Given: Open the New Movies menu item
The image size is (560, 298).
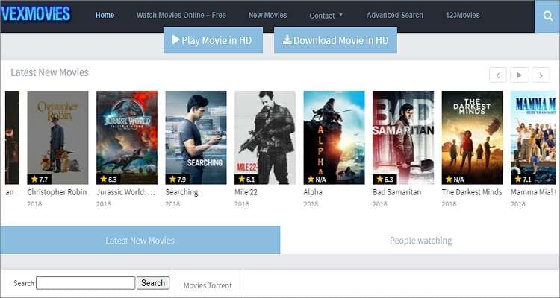Looking at the screenshot, I should [x=267, y=15].
